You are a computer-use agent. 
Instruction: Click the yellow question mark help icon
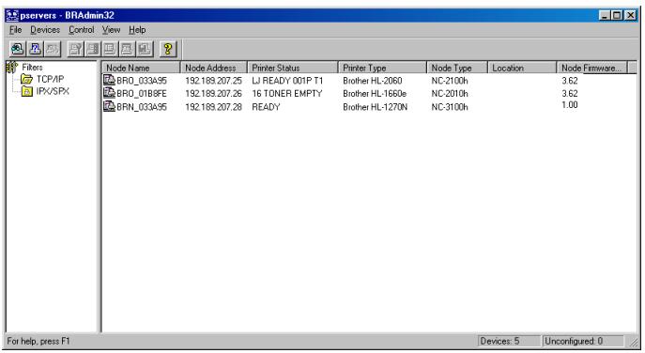[167, 49]
